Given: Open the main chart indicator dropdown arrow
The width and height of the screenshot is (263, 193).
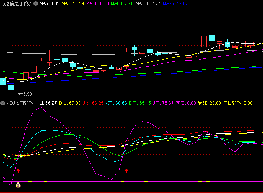Looking at the screenshot, I should coord(36,3).
